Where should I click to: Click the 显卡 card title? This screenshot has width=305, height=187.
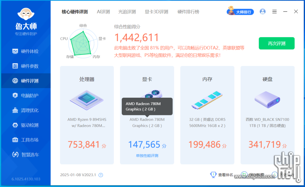pyautogui.click(x=147, y=79)
